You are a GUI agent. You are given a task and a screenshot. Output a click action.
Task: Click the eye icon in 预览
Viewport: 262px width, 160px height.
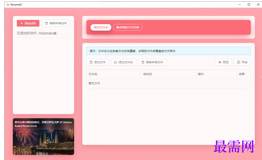(x=220, y=62)
